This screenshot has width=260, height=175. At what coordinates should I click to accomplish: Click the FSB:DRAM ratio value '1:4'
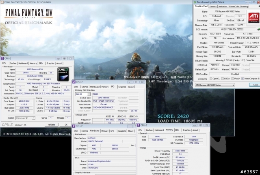[x=180, y=154]
